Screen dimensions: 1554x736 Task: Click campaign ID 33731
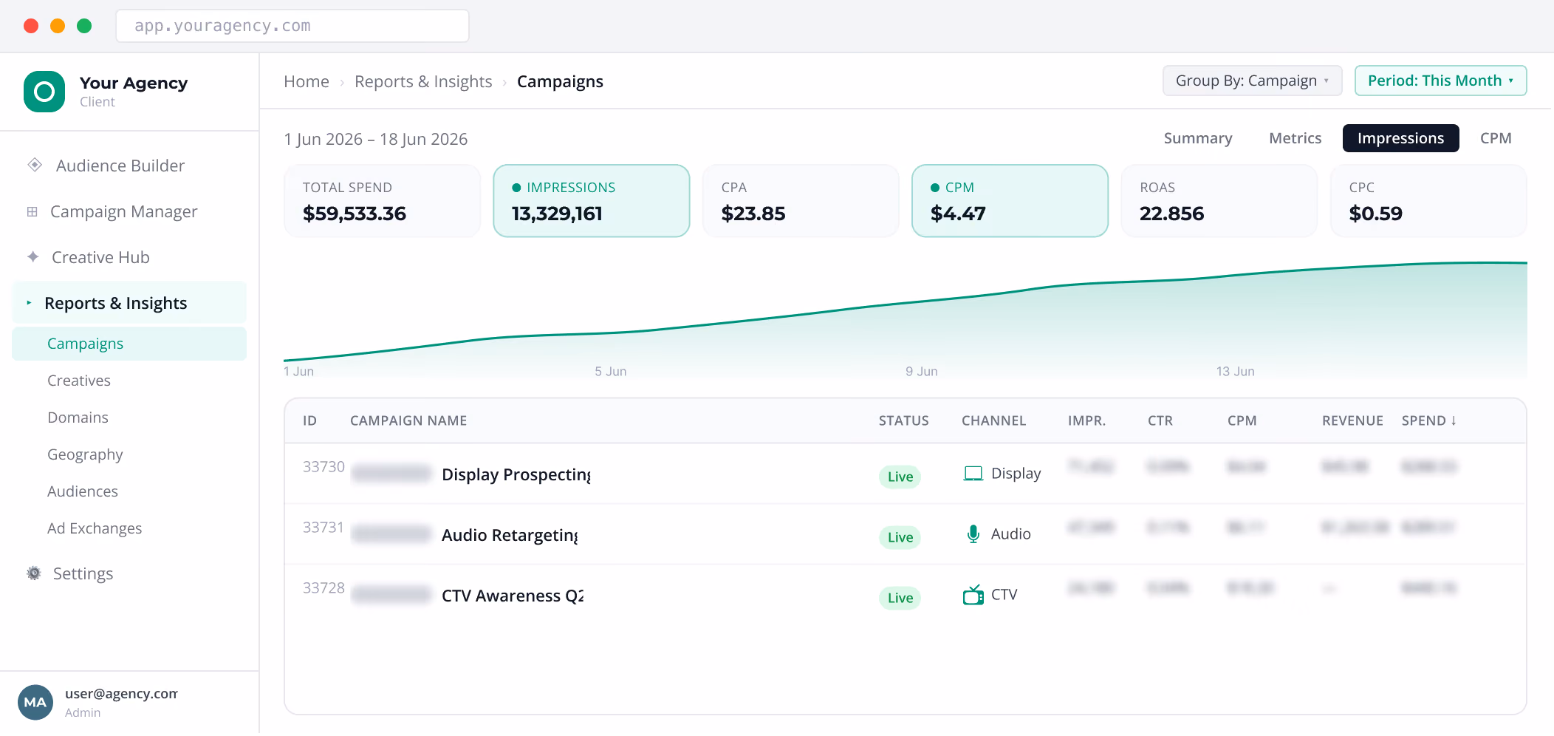pyautogui.click(x=324, y=527)
